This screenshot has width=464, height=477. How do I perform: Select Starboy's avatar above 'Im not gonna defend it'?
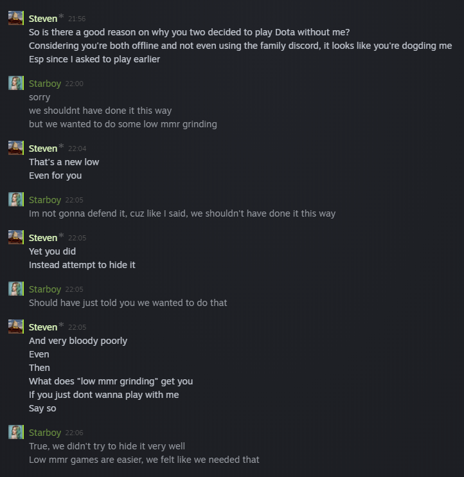pyautogui.click(x=16, y=199)
